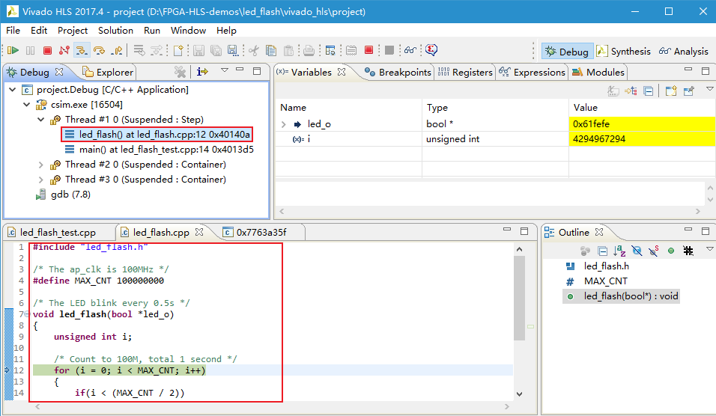716x416 pixels.
Task: Click the Step Into toolbar icon
Action: pyautogui.click(x=82, y=51)
